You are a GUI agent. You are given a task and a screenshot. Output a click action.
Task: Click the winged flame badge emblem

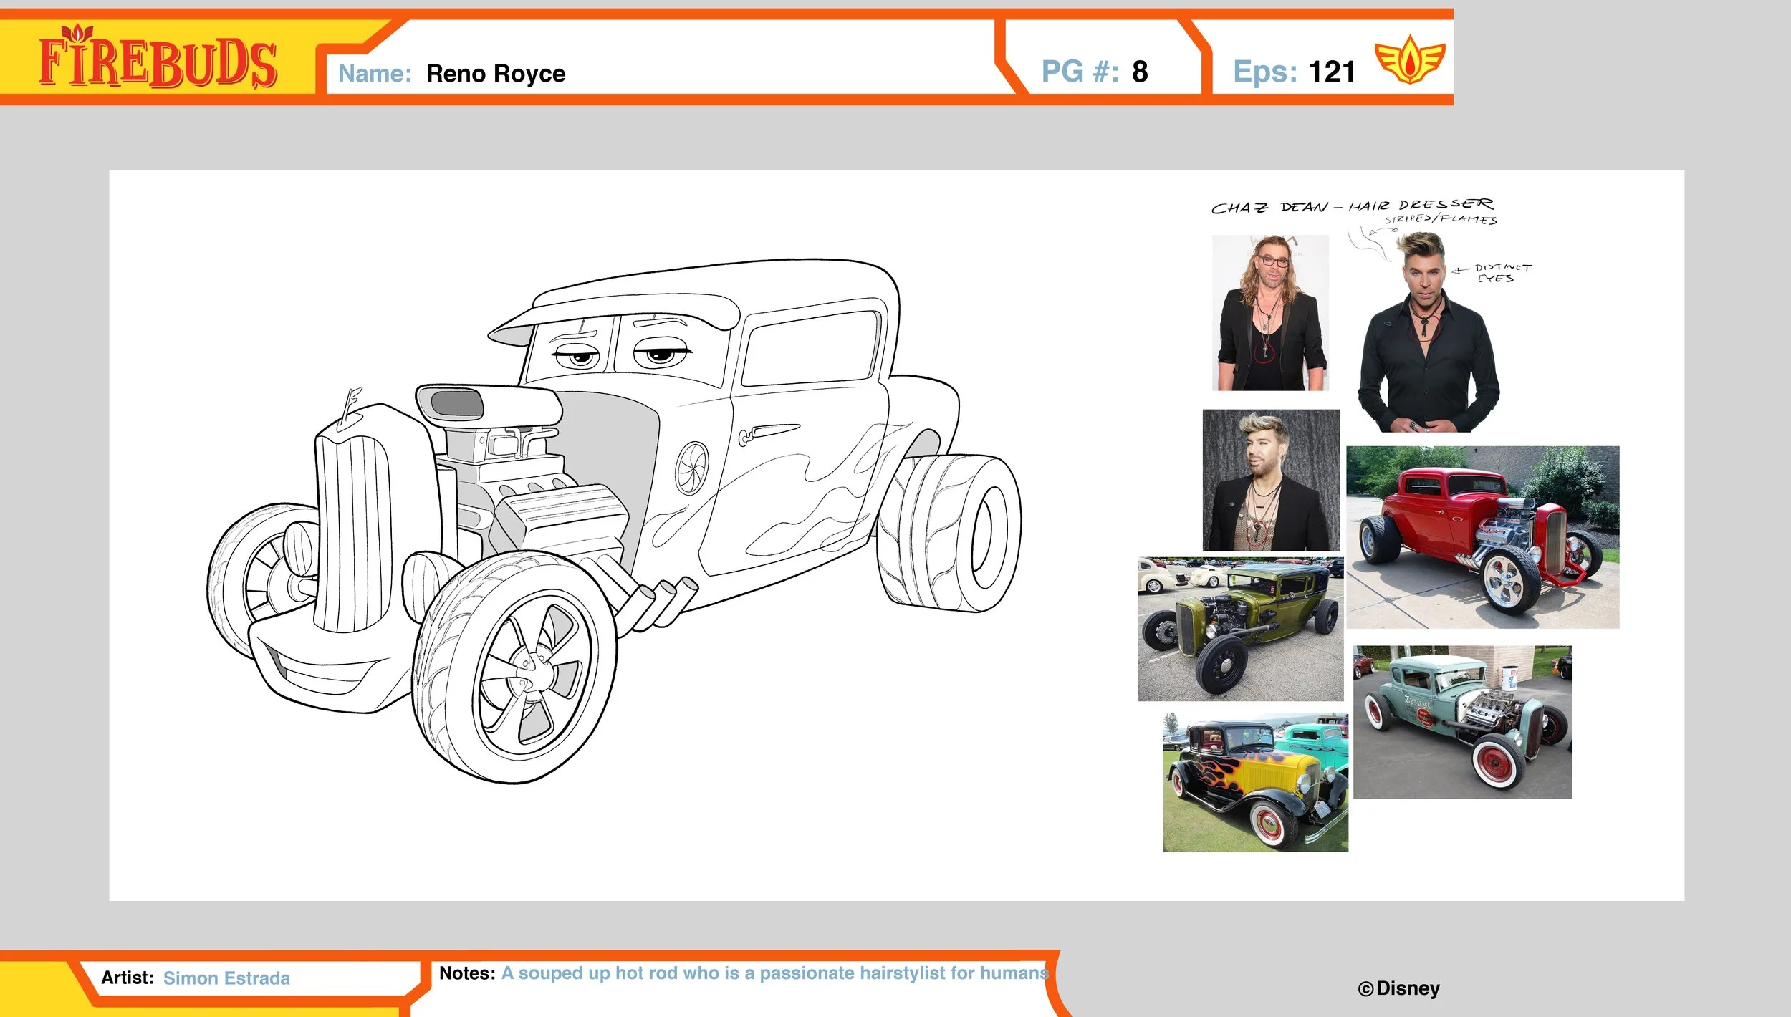(1409, 59)
